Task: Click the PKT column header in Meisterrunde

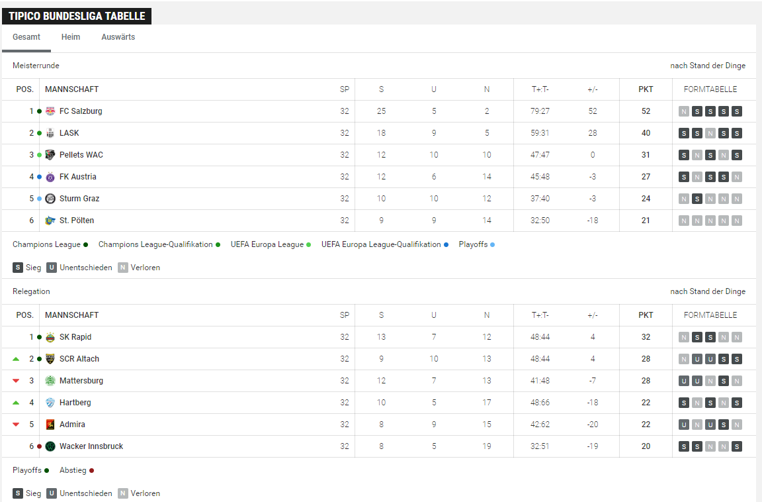Action: click(646, 89)
